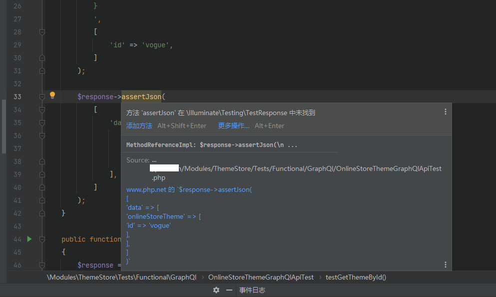Click the 添加方法 quick-fix link
The image size is (496, 297).
(x=139, y=126)
